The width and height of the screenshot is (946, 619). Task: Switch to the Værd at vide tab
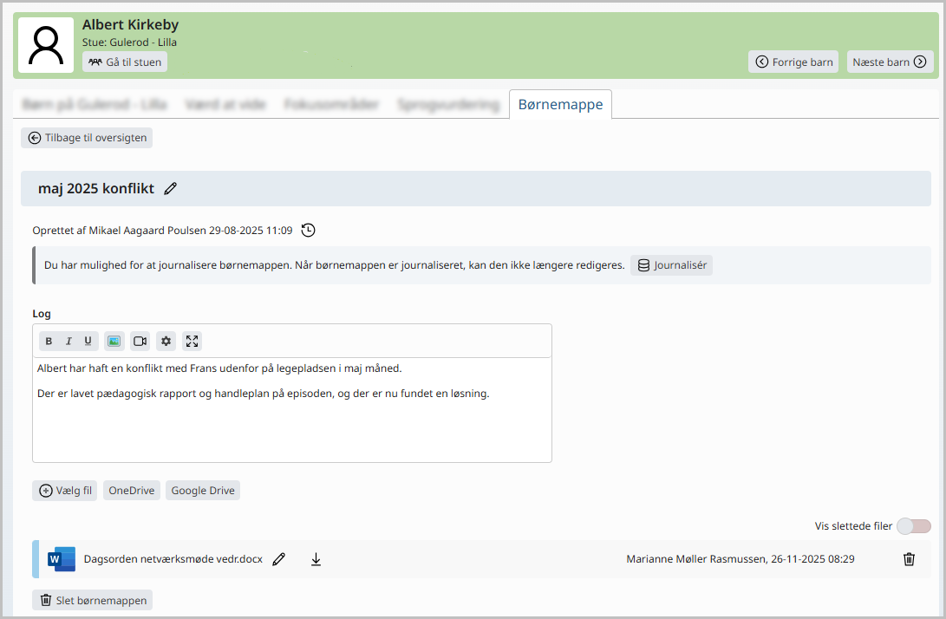(x=225, y=104)
